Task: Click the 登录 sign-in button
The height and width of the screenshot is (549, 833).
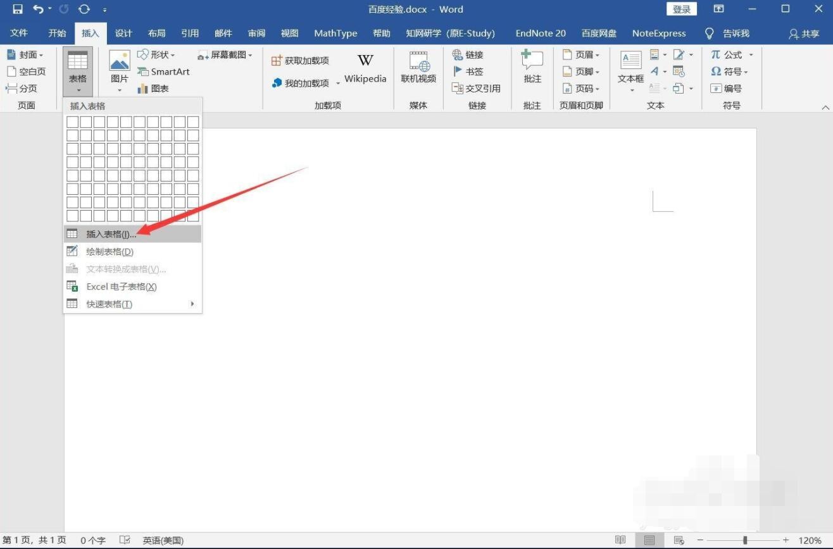Action: pos(682,9)
